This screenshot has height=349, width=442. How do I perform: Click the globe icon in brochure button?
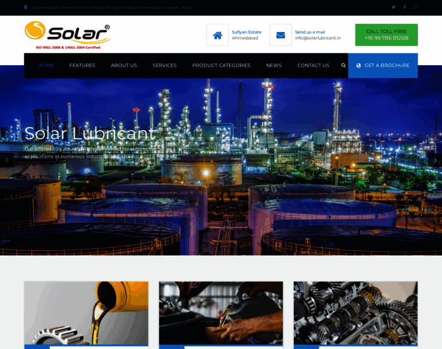pyautogui.click(x=359, y=65)
